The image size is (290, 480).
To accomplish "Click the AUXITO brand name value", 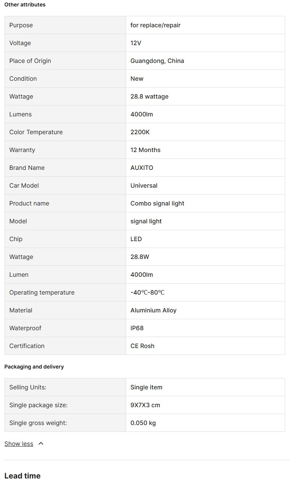I will tap(142, 168).
